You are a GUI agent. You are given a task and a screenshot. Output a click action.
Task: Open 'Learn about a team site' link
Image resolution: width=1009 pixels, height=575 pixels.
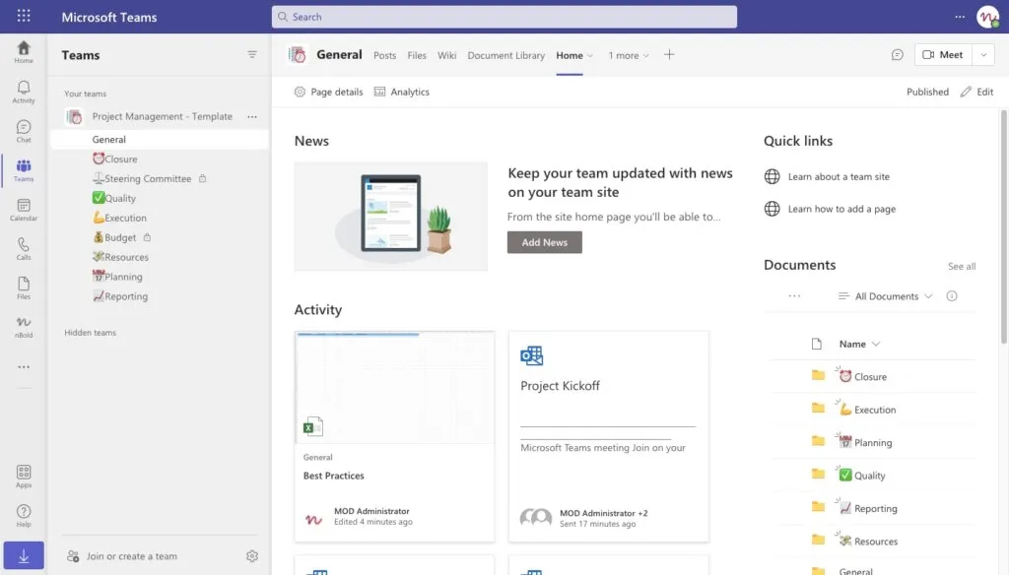839,176
